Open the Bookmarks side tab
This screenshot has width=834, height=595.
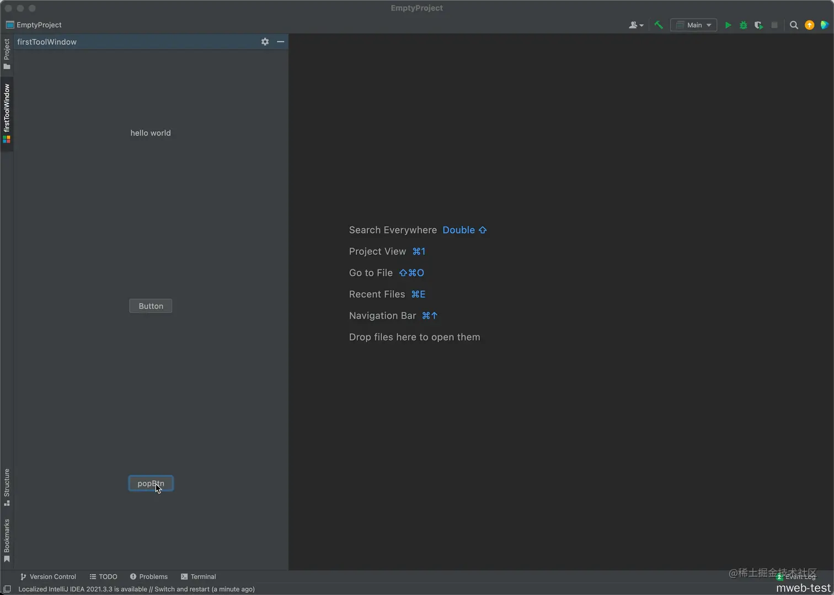coord(7,540)
